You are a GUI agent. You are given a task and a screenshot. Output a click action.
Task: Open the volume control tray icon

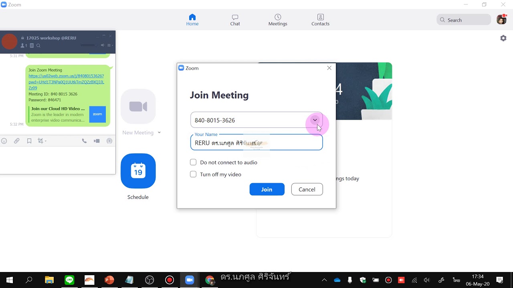click(426, 280)
